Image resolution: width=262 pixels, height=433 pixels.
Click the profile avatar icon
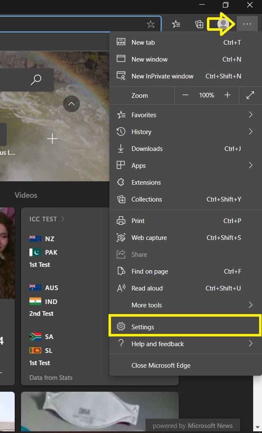click(223, 24)
